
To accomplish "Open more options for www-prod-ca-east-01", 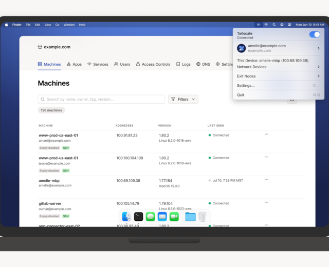I will [266, 135].
